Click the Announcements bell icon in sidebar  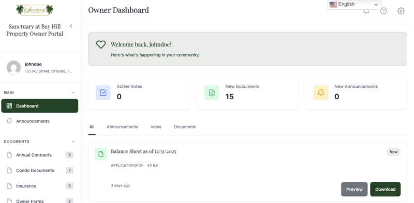pyautogui.click(x=9, y=121)
